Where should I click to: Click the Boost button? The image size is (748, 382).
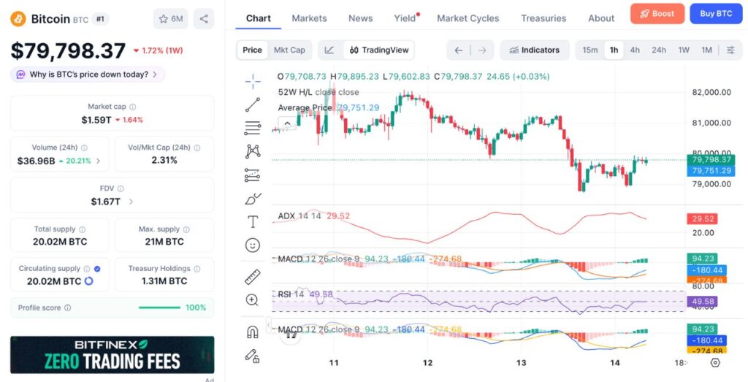pyautogui.click(x=657, y=14)
